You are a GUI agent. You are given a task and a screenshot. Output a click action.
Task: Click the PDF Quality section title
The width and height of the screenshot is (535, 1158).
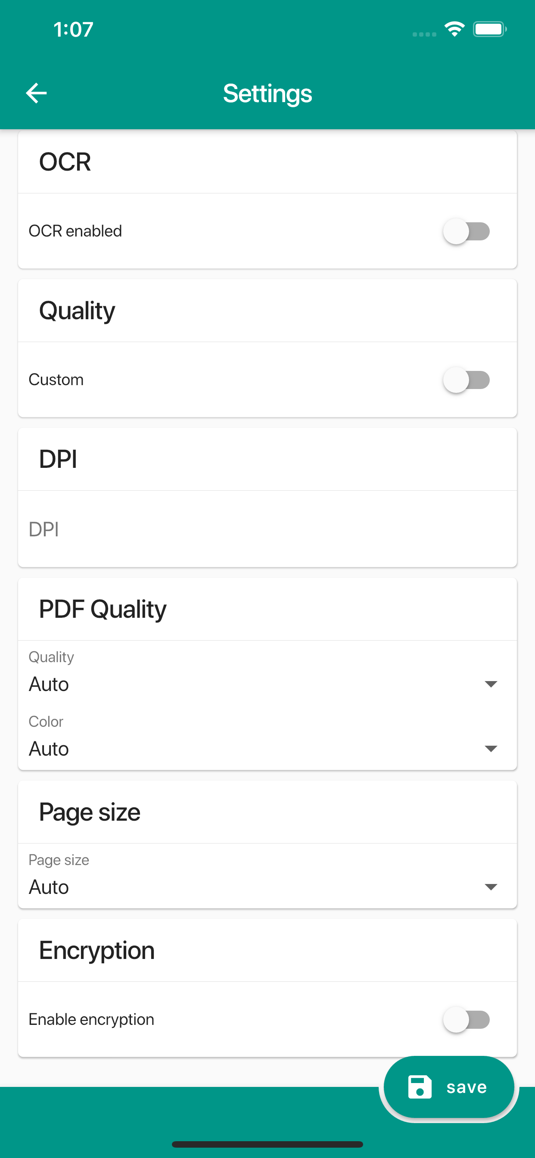(102, 609)
